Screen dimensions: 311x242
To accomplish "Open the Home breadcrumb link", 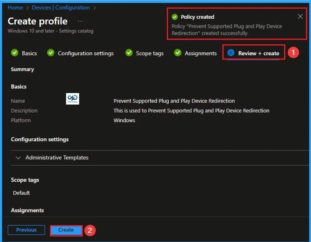I will (15, 7).
